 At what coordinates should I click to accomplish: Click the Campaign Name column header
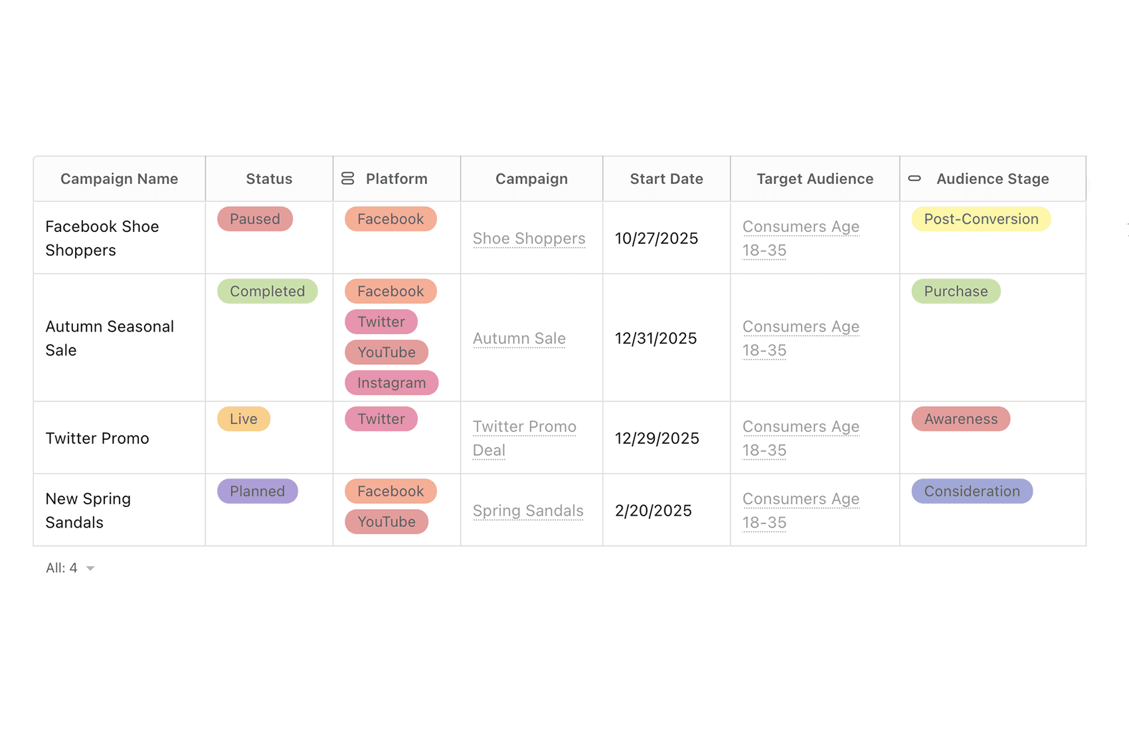point(119,179)
